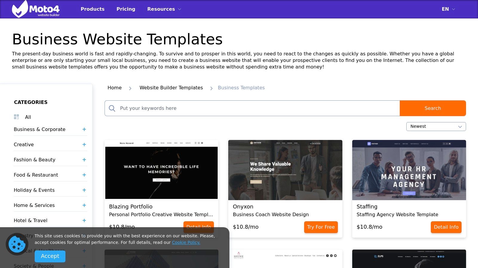Click the Moto4 website builder logo
This screenshot has width=478, height=268.
click(x=36, y=9)
